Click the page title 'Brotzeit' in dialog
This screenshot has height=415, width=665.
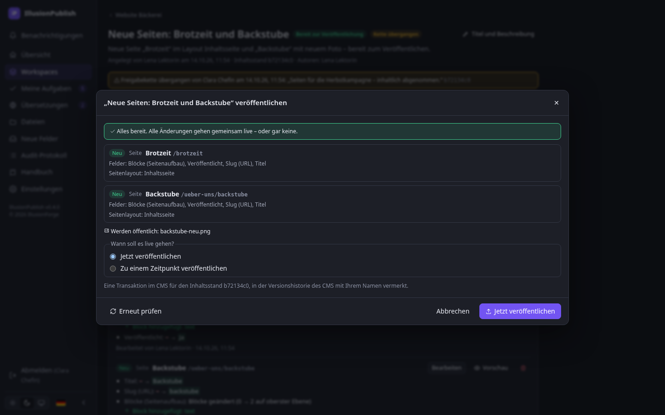point(158,153)
